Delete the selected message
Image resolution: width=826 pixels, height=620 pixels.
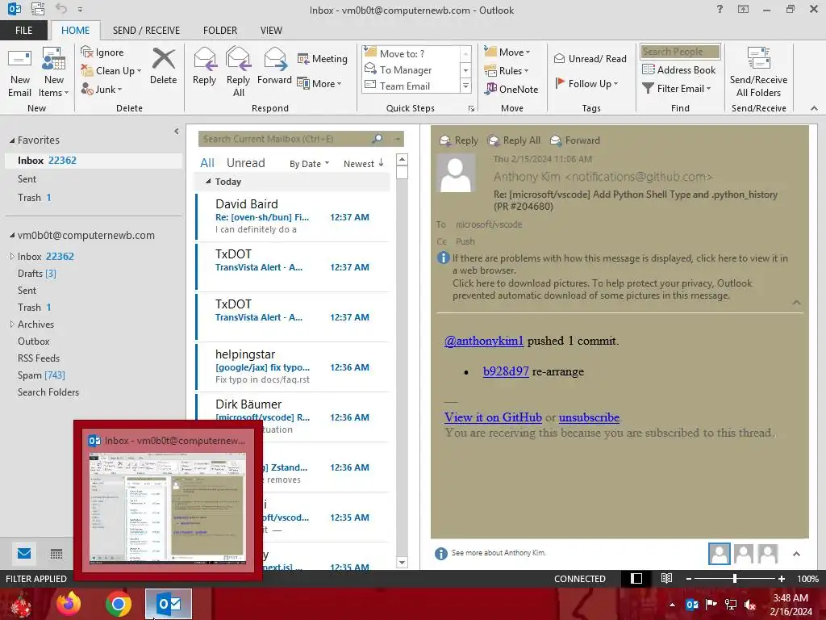coord(163,66)
